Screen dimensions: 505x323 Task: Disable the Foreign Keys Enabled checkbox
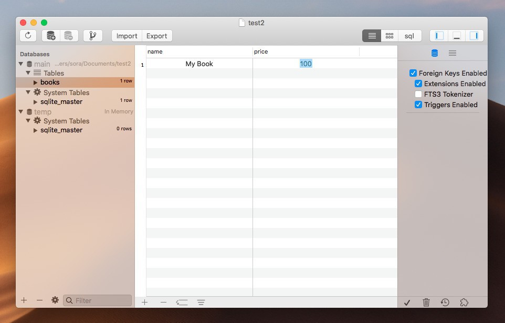pos(413,73)
